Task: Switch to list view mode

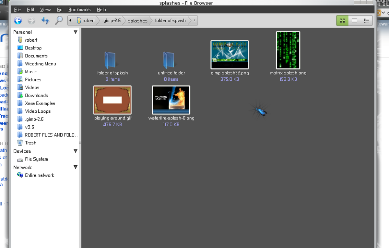Action: 354,21
